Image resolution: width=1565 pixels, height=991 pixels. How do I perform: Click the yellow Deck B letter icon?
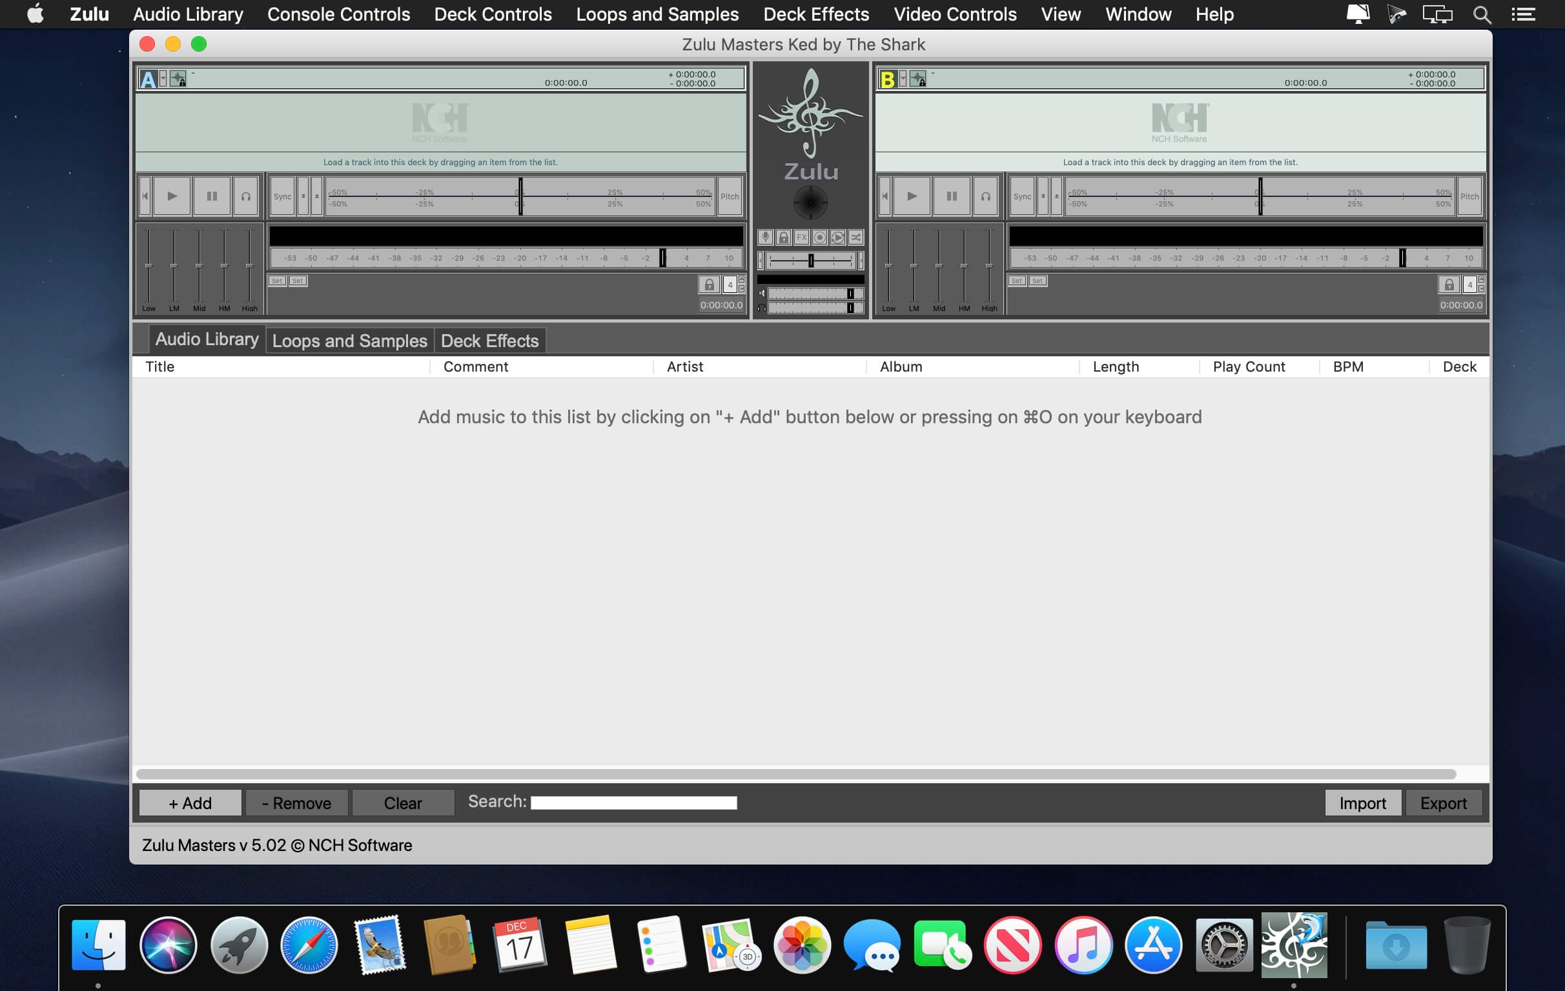tap(888, 79)
